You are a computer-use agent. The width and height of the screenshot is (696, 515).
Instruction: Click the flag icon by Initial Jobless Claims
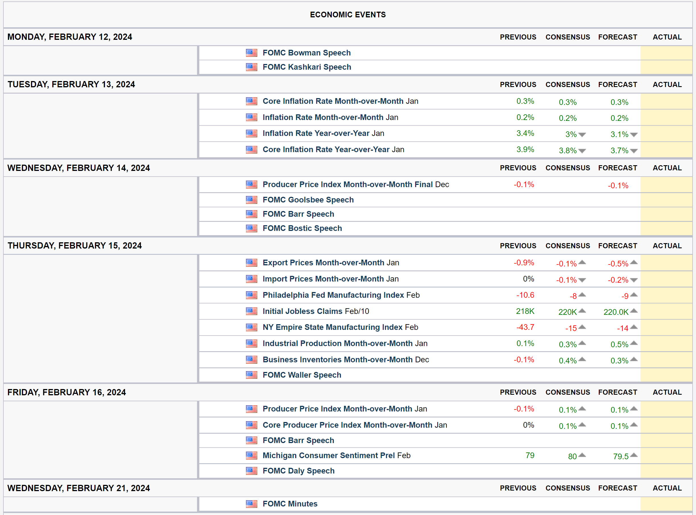click(x=251, y=311)
